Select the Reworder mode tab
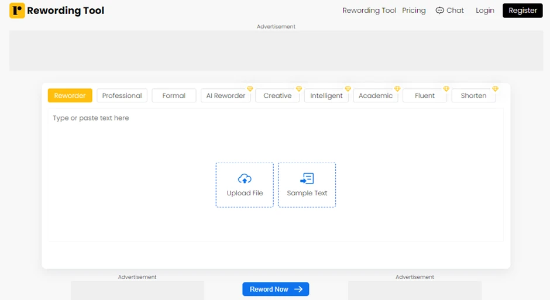The width and height of the screenshot is (550, 300). 70,96
